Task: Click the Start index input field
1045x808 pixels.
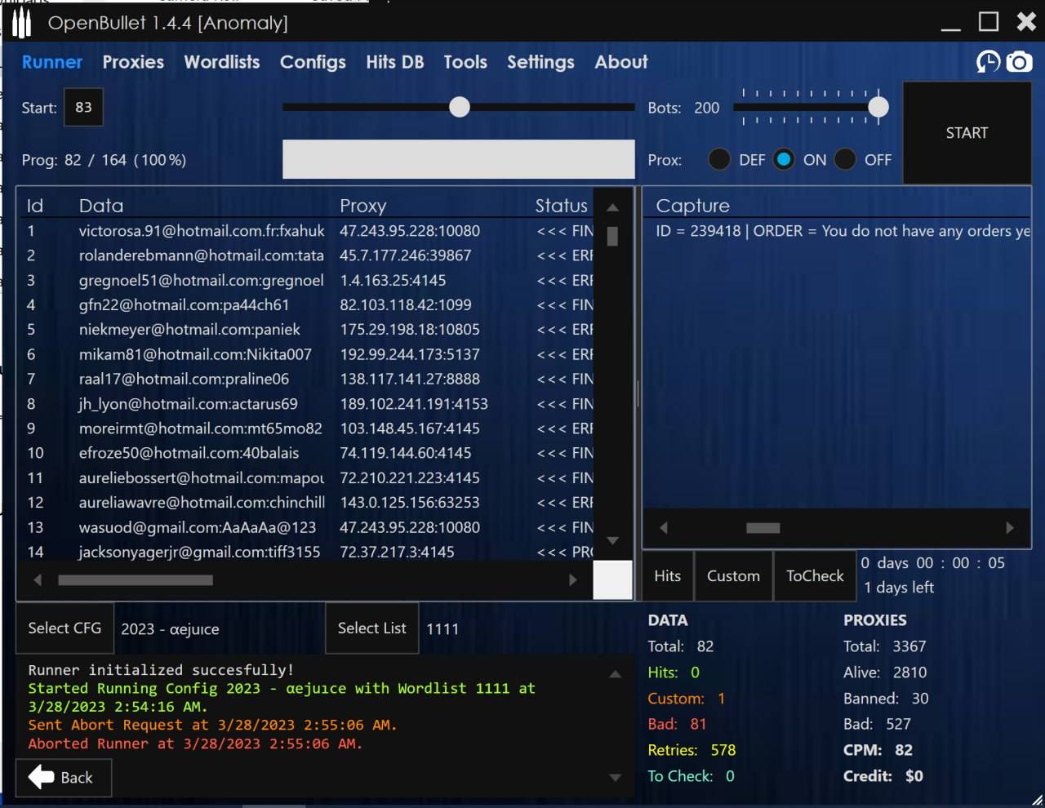Action: coord(83,108)
